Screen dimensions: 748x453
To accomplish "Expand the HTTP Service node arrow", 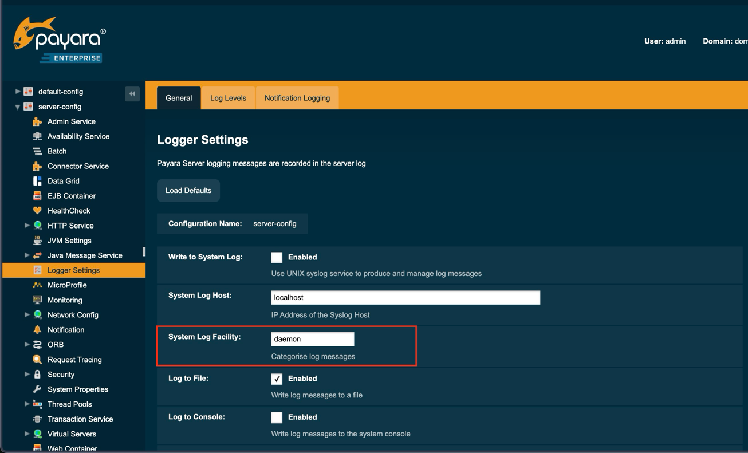I will coord(27,226).
